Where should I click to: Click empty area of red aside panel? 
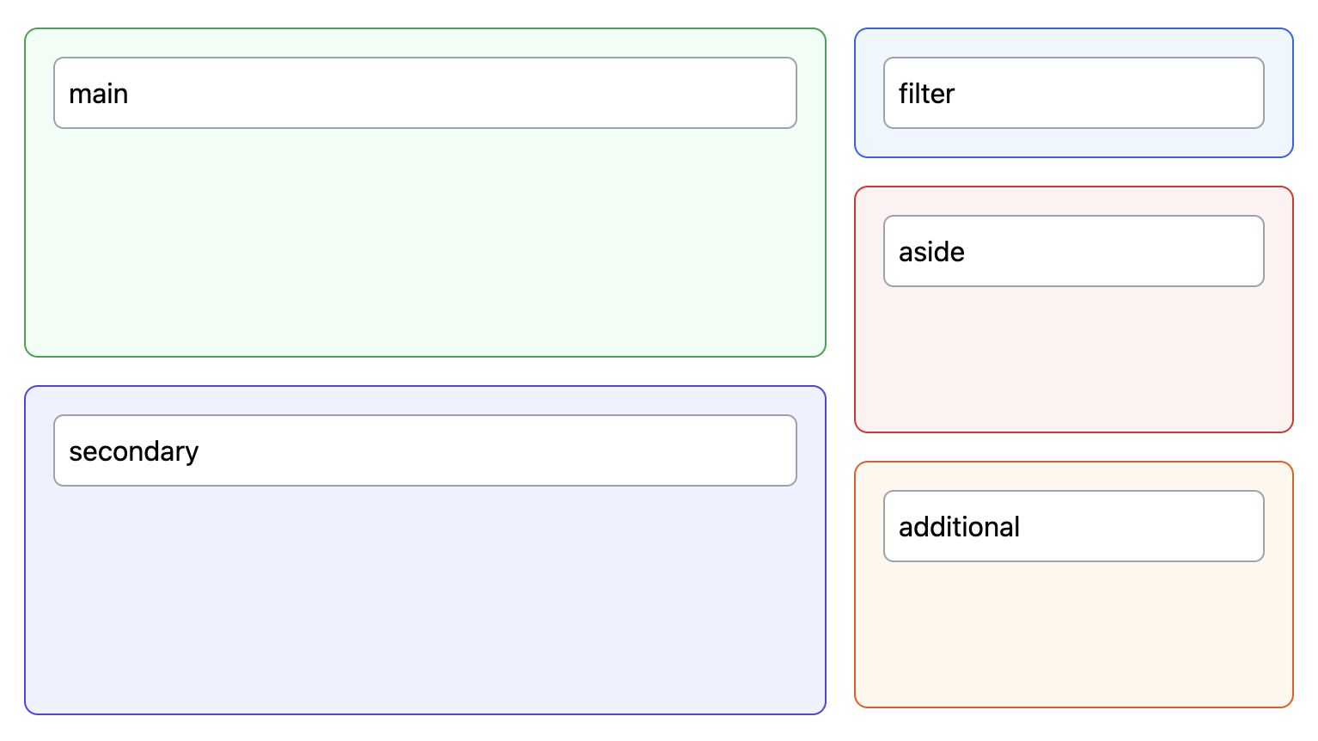[1073, 361]
